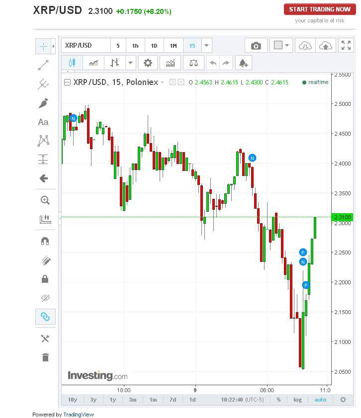Redo last chart action
Screen dimensions: 361x418
pyautogui.click(x=226, y=63)
